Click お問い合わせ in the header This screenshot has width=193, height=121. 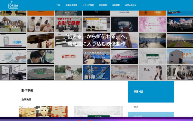pyautogui.click(x=131, y=5)
